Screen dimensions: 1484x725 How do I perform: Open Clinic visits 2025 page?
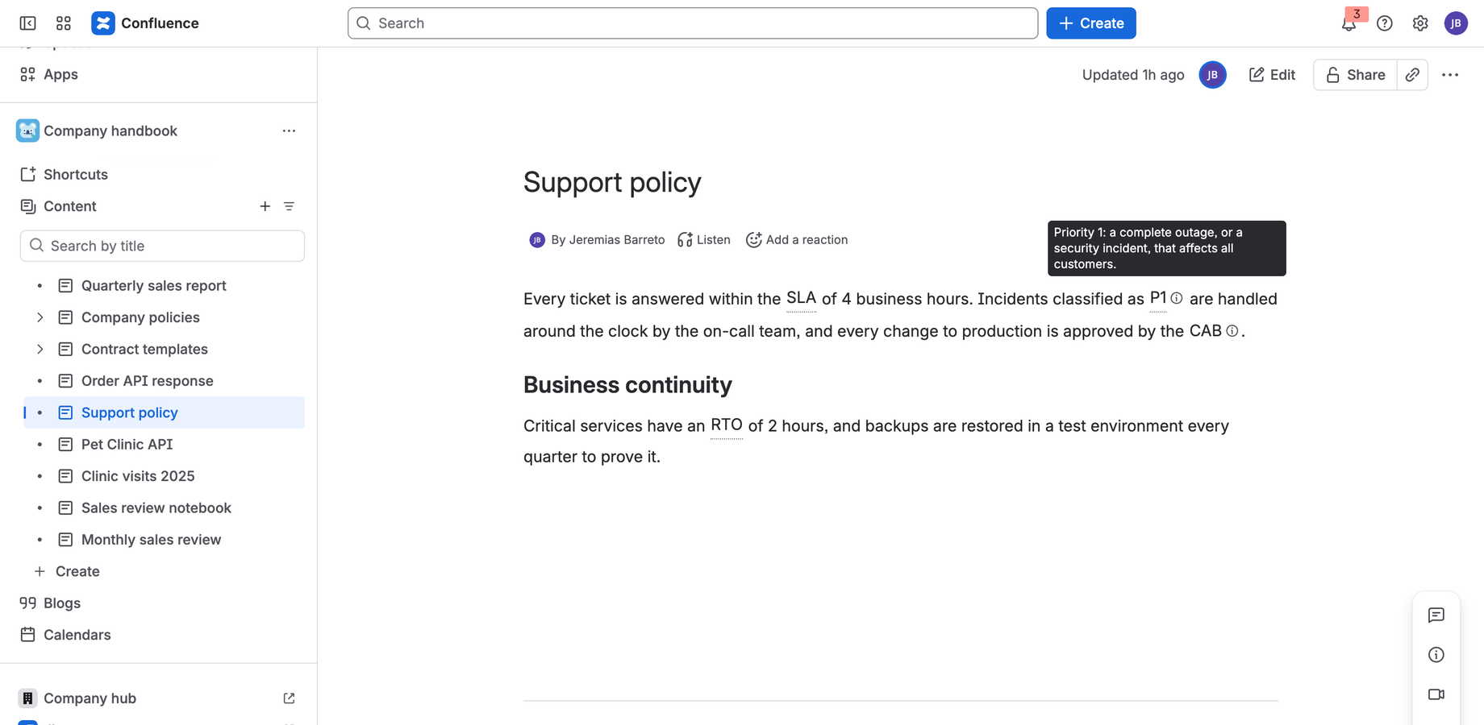point(138,476)
